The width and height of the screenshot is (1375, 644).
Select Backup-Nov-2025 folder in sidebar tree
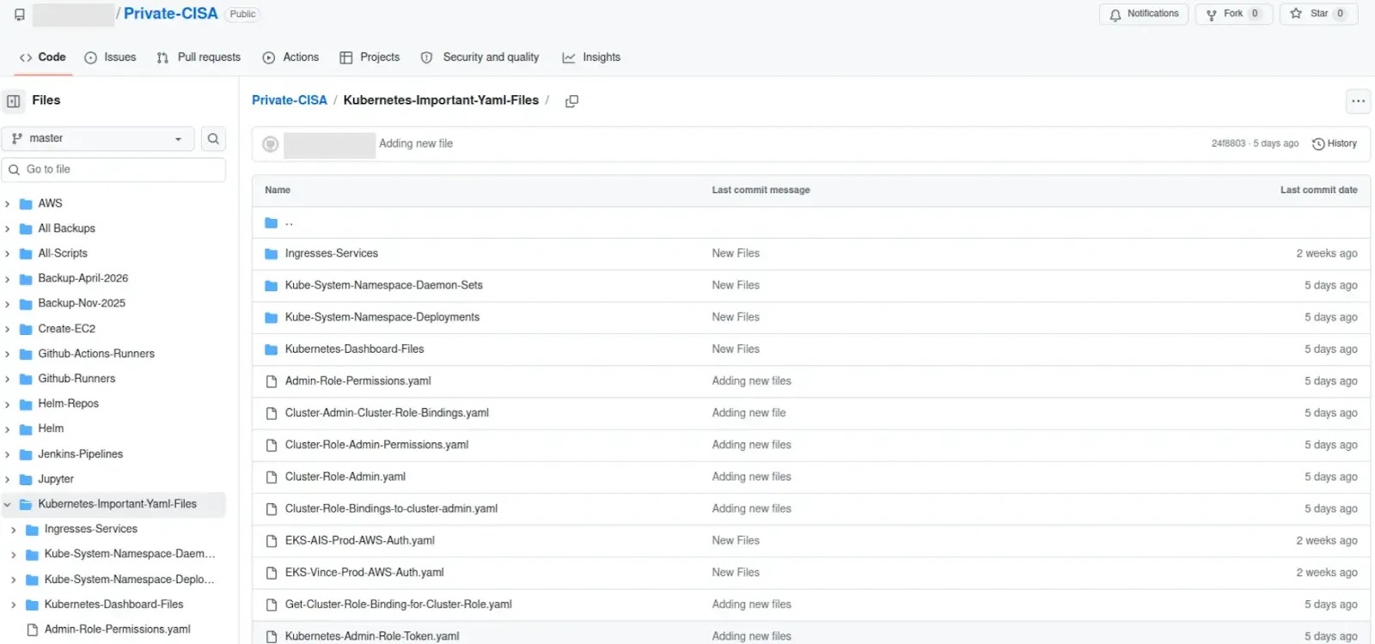point(82,303)
